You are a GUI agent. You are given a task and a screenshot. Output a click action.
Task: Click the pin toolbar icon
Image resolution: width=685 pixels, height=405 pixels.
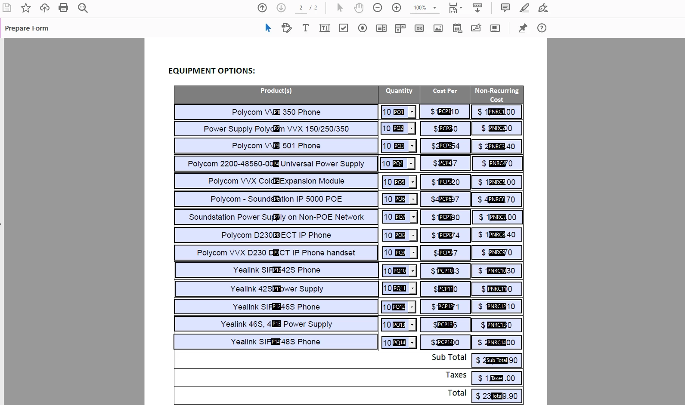(x=523, y=28)
